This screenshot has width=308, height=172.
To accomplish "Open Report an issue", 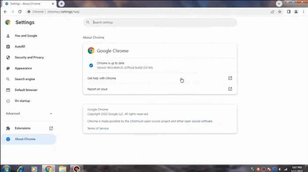I will pyautogui.click(x=160, y=89).
